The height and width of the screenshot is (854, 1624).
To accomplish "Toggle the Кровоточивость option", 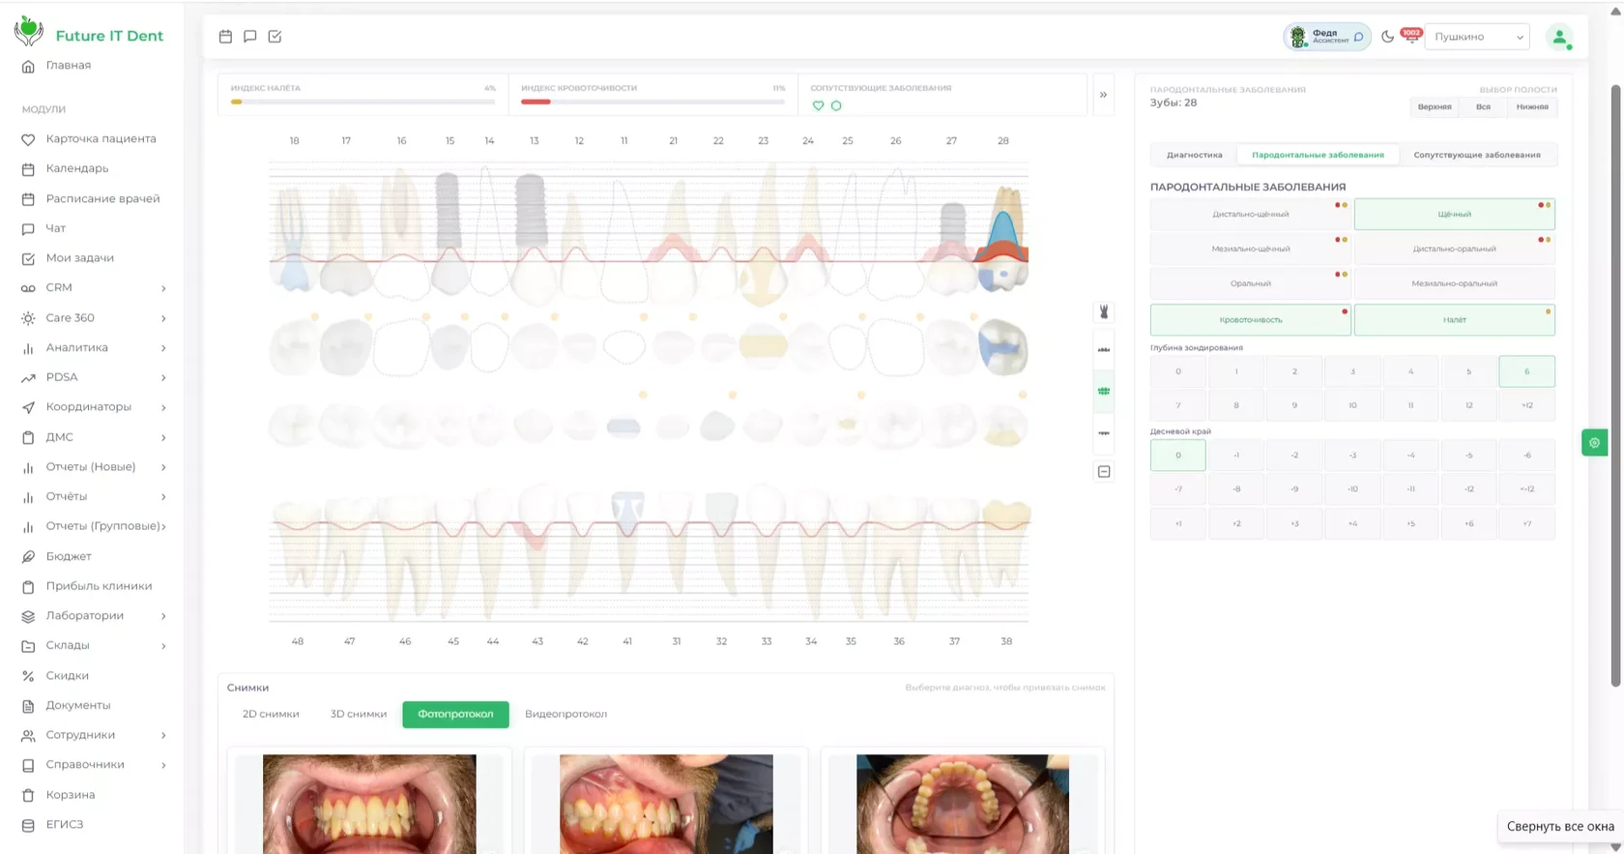I will click(x=1251, y=319).
